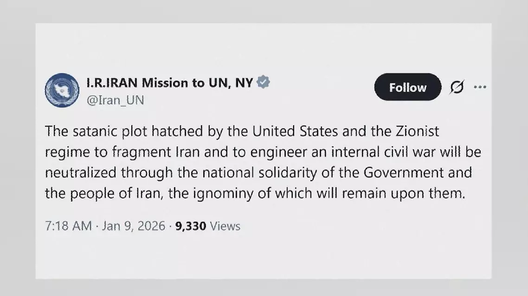Click the Views label beside the count
The width and height of the screenshot is (528, 296).
[x=225, y=226]
